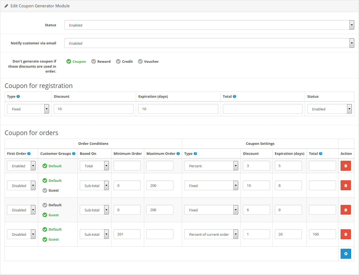Image resolution: width=359 pixels, height=275 pixels.
Task: Open Based On dropdown in the discount 10 row
Action: (94, 185)
